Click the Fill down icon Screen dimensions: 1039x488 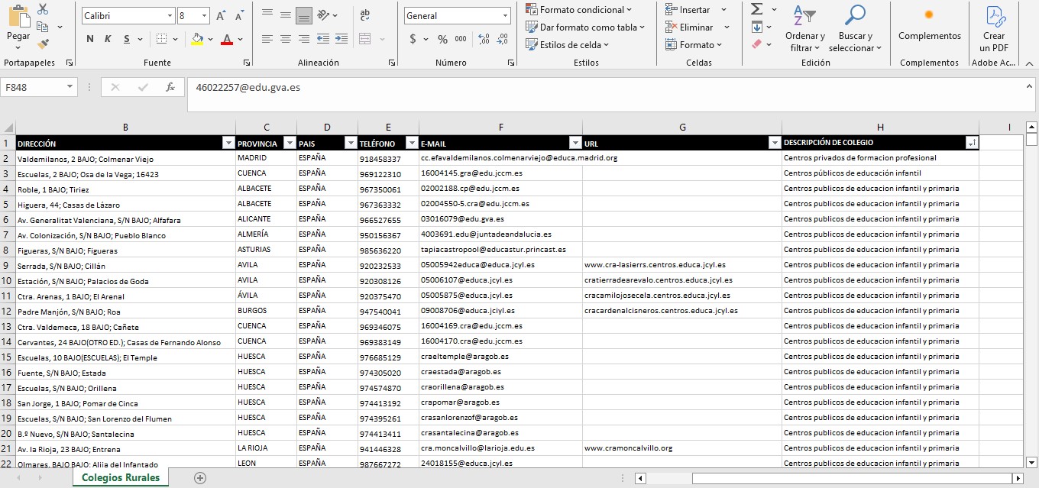(x=756, y=27)
